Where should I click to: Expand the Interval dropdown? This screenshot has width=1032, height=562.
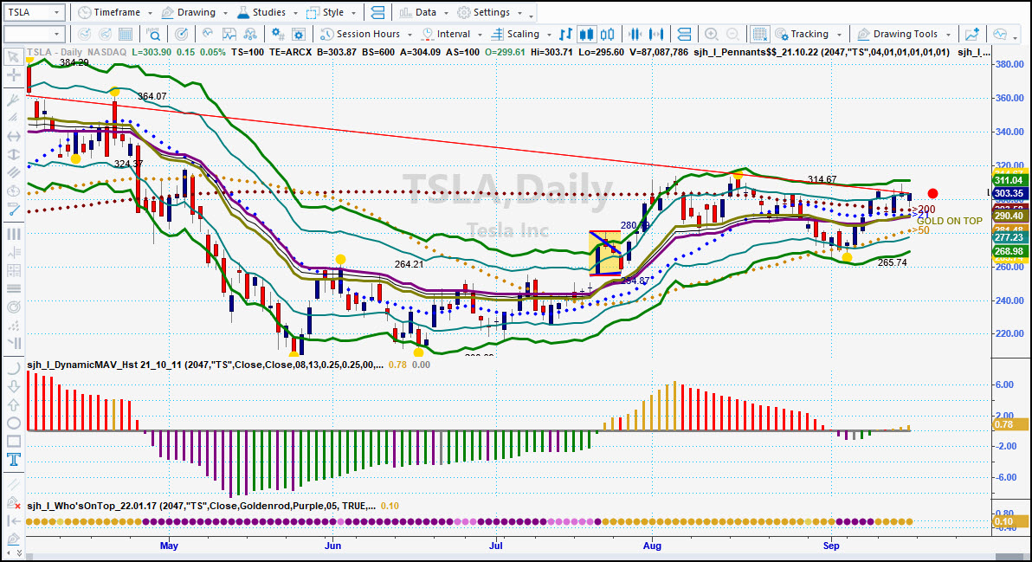click(480, 35)
